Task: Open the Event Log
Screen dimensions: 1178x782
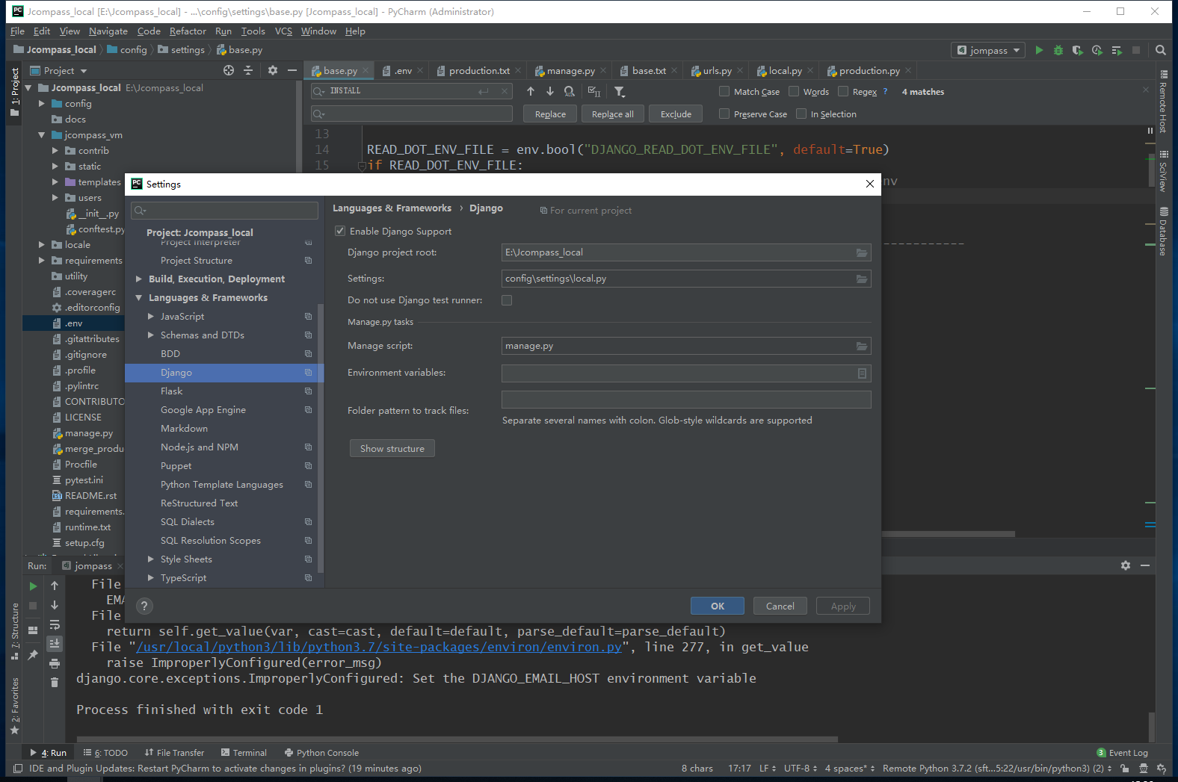Action: pos(1122,753)
